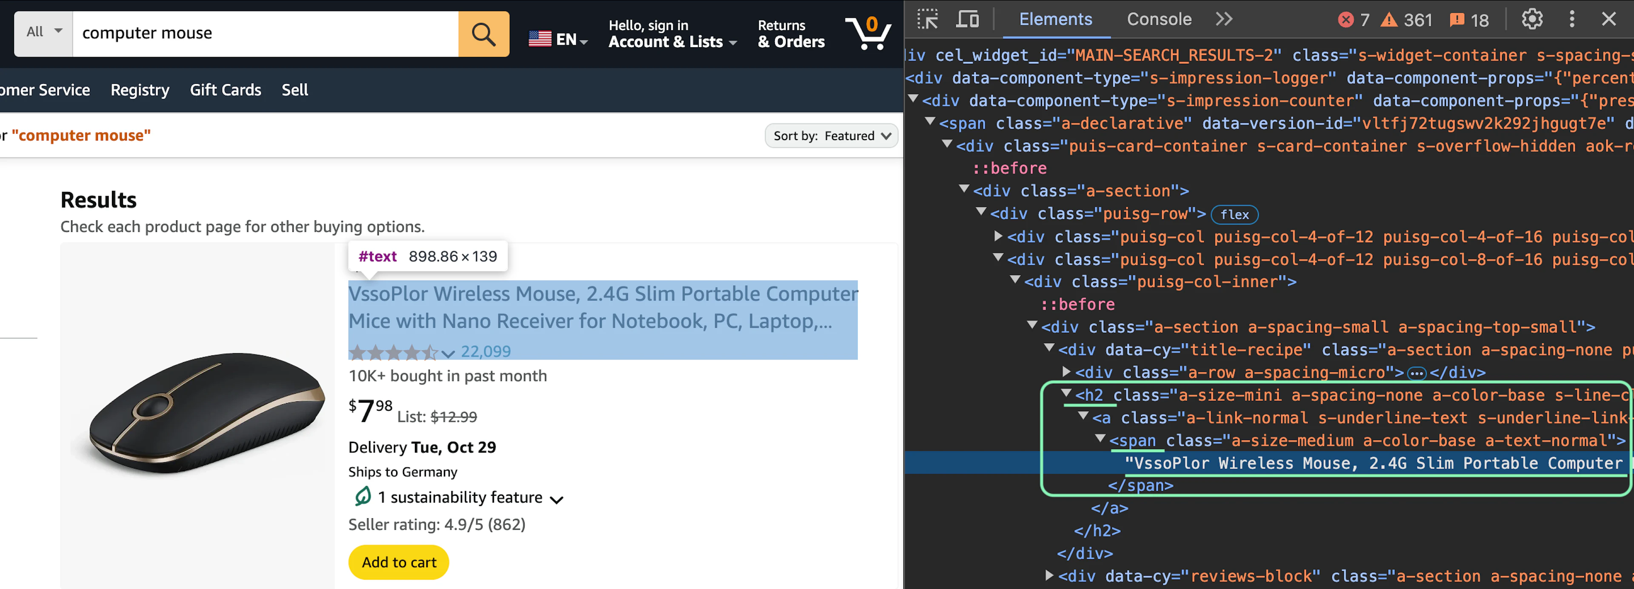Image resolution: width=1634 pixels, height=589 pixels.
Task: Collapse the puisg-row div node
Action: pyautogui.click(x=981, y=212)
